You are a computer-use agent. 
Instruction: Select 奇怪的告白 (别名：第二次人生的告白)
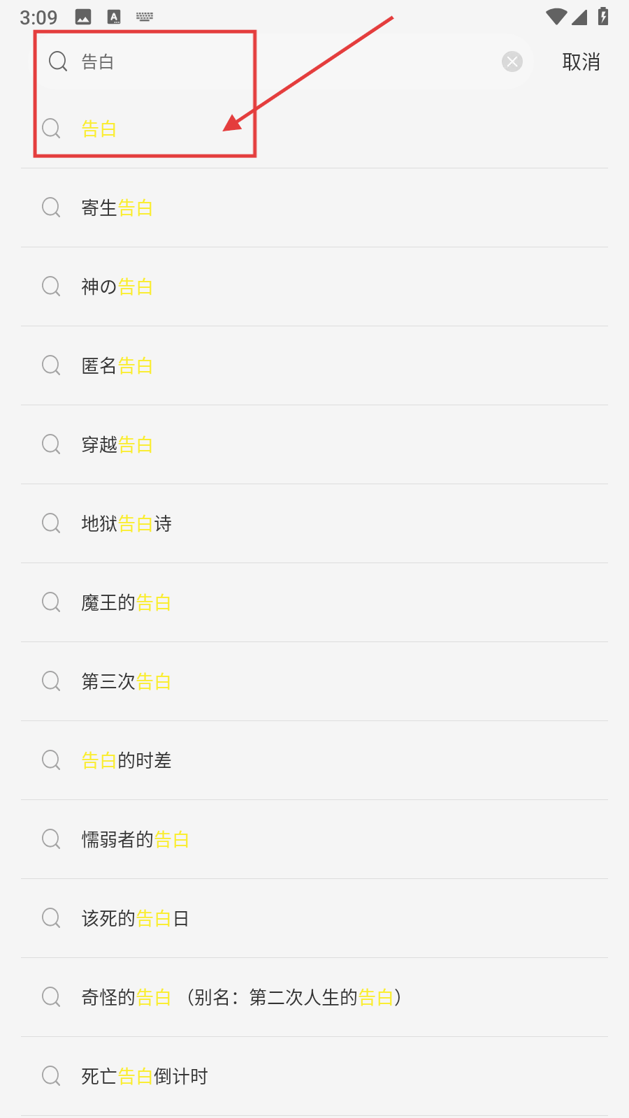pos(241,997)
